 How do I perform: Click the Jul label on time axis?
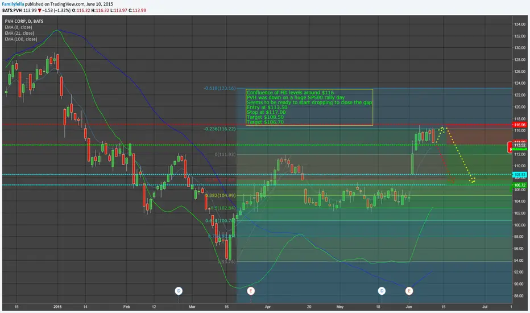coord(485,307)
